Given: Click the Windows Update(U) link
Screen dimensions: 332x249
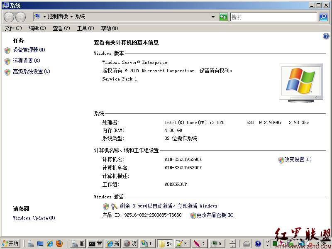Looking at the screenshot, I should coord(34,218).
